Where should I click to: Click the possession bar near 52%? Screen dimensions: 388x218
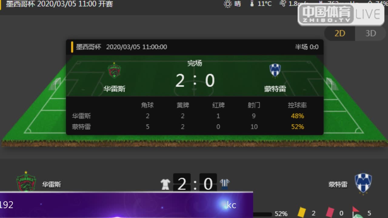[263, 214]
